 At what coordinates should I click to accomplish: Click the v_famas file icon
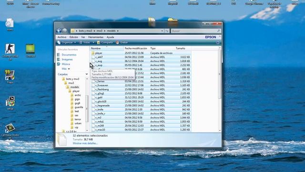click(x=93, y=81)
